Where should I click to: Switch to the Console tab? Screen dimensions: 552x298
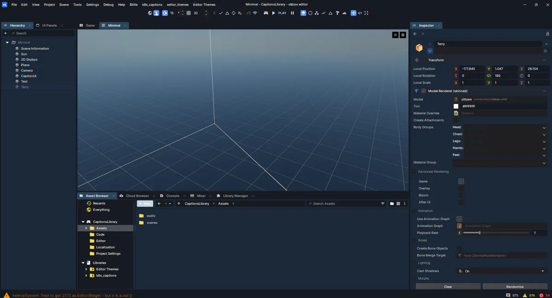[172, 196]
